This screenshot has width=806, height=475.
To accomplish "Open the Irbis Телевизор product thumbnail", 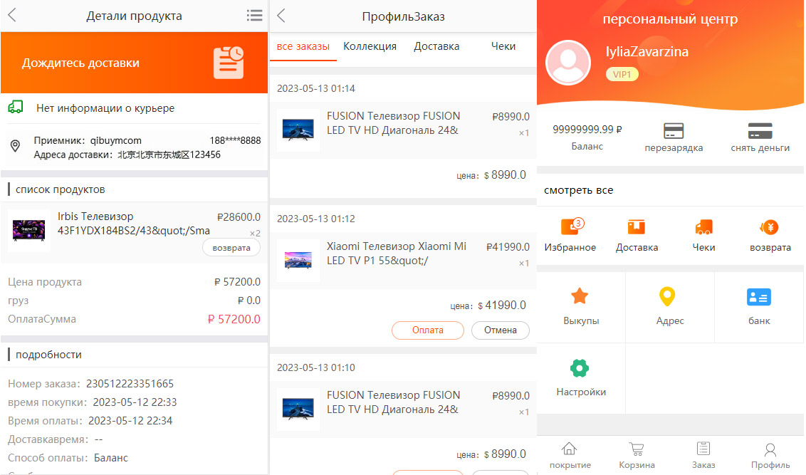I will (x=28, y=230).
